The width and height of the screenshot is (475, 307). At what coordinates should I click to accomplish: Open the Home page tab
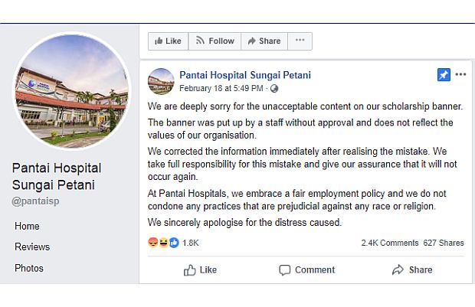pyautogui.click(x=27, y=226)
